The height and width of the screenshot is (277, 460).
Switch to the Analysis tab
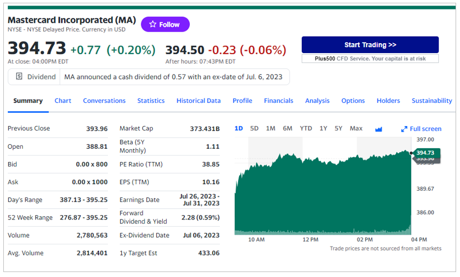tap(317, 101)
